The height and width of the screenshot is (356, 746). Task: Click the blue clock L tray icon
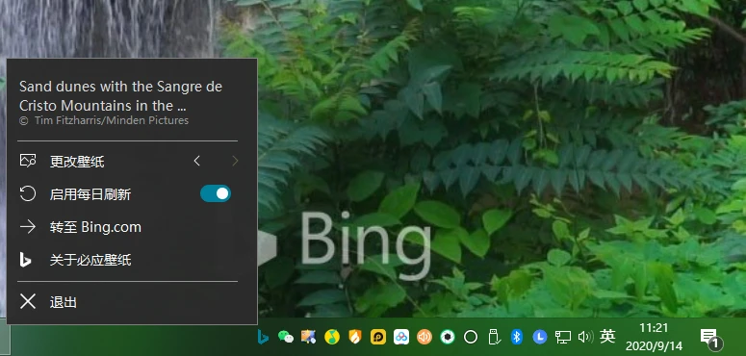(x=539, y=337)
